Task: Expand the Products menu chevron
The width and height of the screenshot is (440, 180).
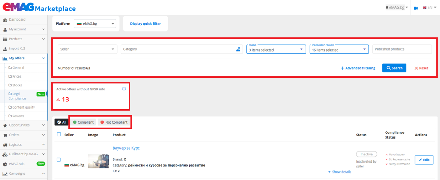Action: (x=43, y=39)
